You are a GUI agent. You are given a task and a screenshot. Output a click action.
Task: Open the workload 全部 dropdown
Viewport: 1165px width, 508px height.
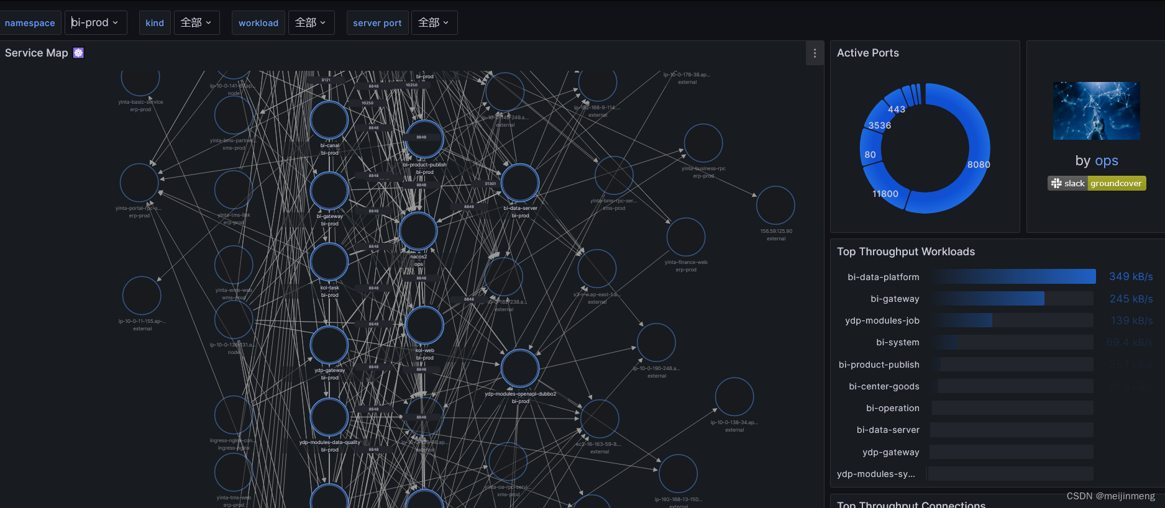point(311,22)
